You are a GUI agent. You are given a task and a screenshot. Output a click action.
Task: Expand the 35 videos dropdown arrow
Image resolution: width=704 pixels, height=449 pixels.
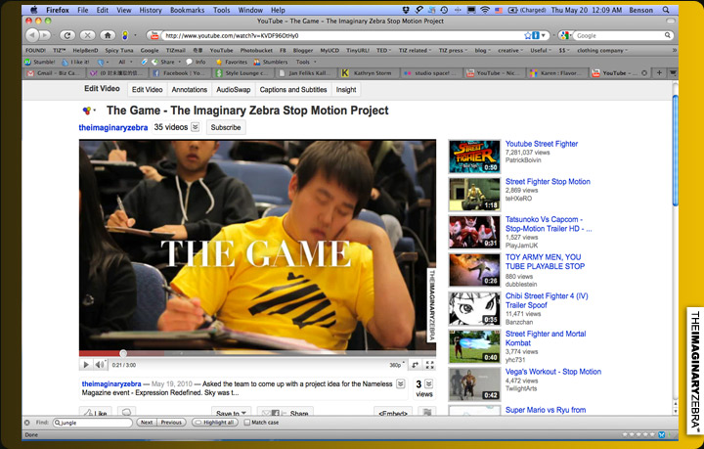(195, 127)
